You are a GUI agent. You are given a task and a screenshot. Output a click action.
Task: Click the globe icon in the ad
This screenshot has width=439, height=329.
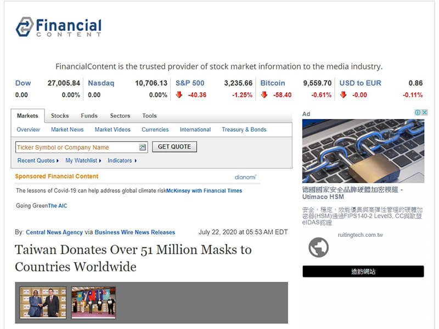pos(318,247)
